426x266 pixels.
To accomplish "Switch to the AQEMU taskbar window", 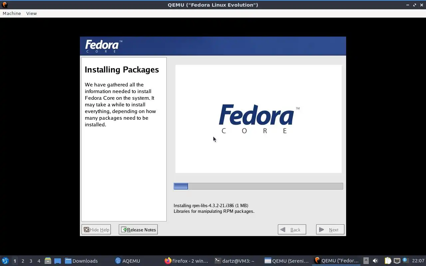I will tap(128, 261).
